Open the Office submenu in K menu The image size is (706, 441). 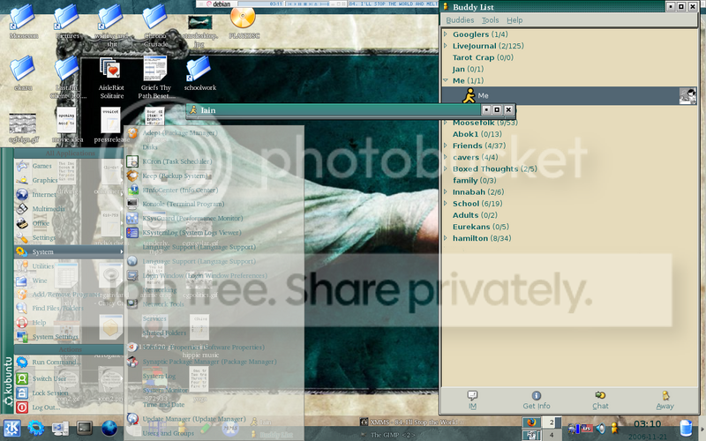coord(69,223)
